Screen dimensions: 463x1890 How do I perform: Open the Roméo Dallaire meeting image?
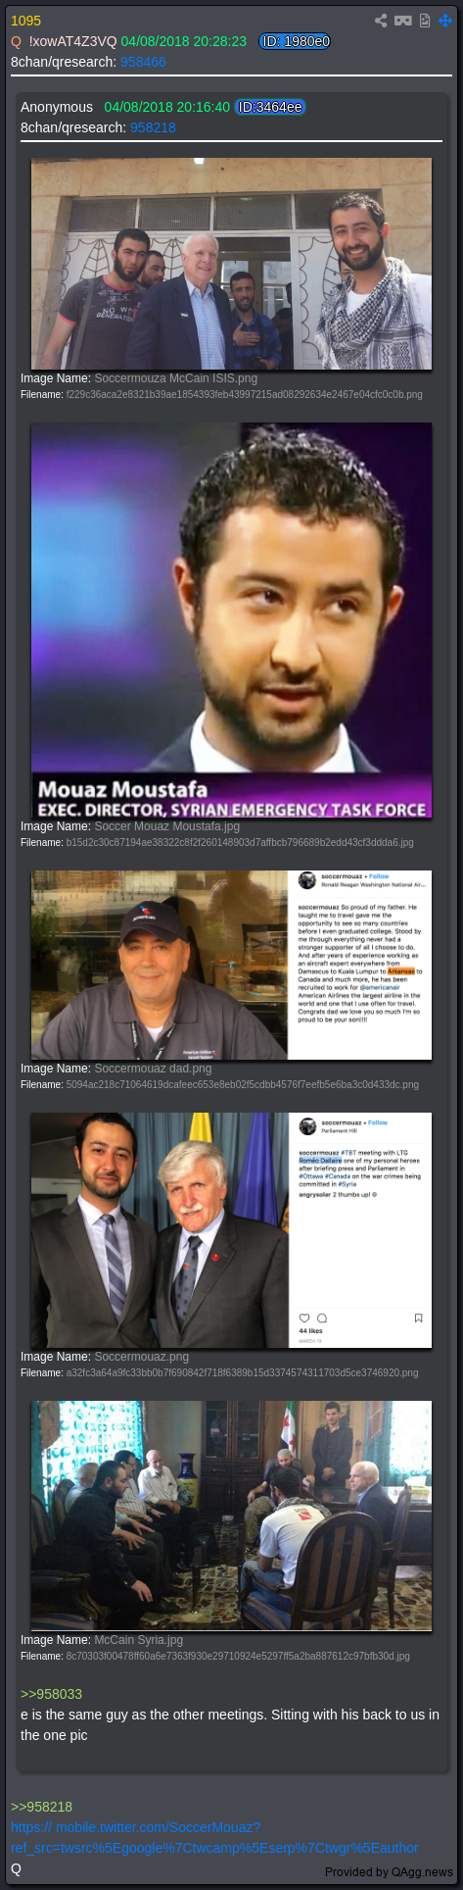231,1230
